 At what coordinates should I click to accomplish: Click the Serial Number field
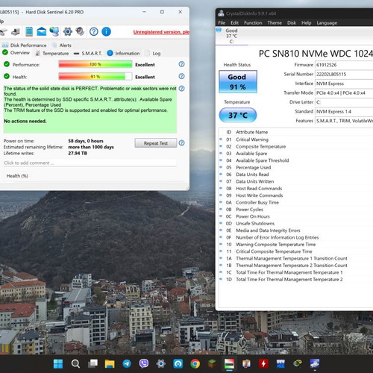coord(344,74)
